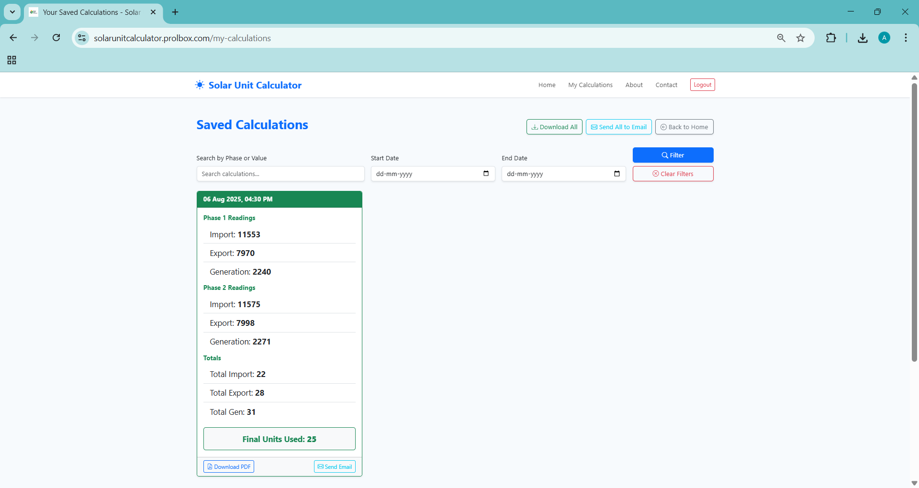The height and width of the screenshot is (488, 919).
Task: Bookmark this page with star icon
Action: (800, 38)
